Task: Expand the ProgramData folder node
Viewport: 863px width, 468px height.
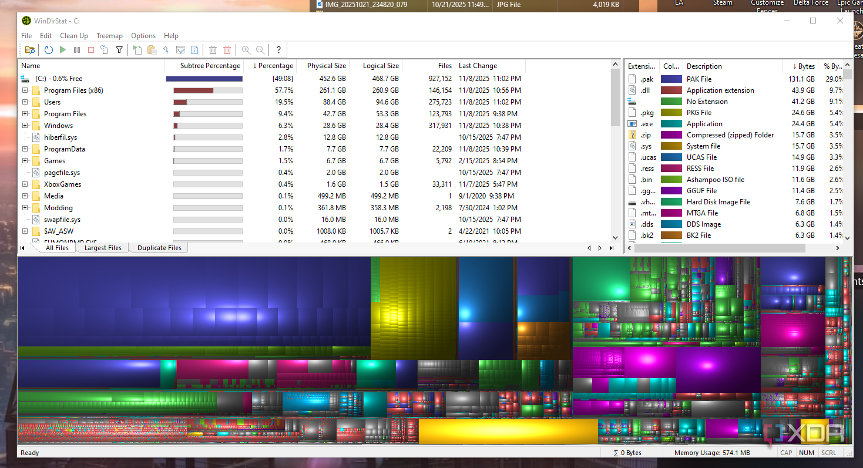Action: coord(25,149)
